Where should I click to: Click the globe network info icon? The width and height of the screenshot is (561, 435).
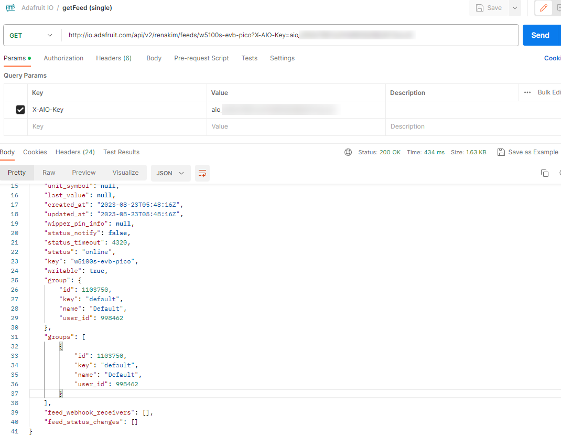[x=348, y=152]
